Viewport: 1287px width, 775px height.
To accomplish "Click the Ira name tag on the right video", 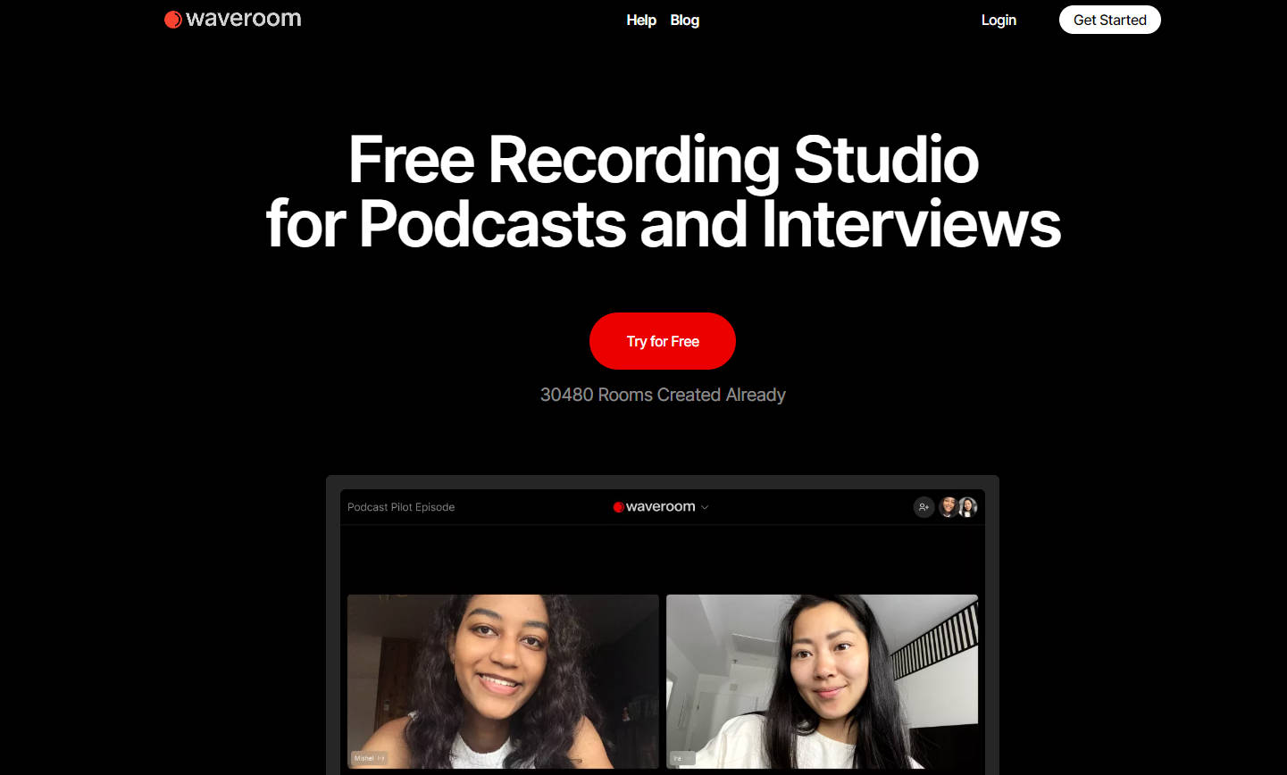I will [681, 758].
